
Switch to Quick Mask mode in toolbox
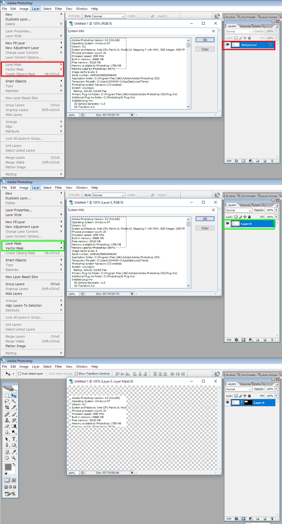click(14, 480)
